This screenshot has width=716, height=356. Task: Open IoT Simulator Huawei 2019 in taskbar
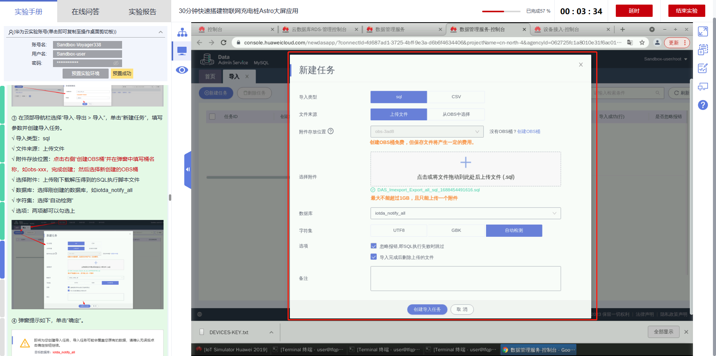pos(232,350)
